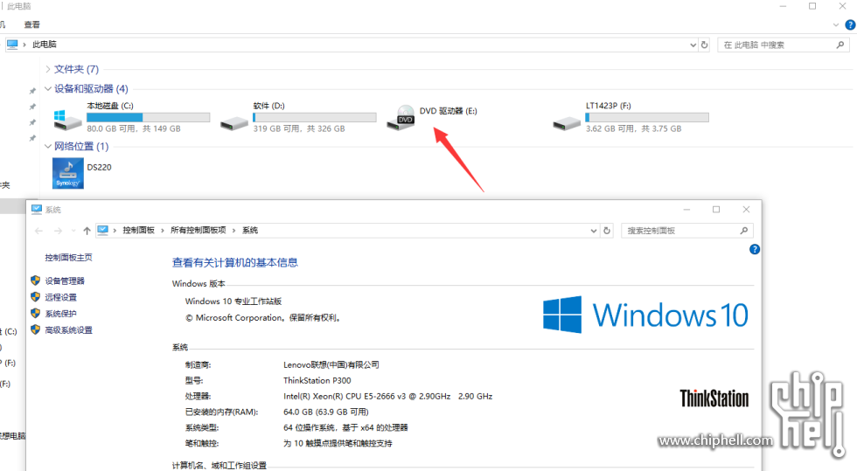Click the F: drive capacity bar

click(x=647, y=117)
